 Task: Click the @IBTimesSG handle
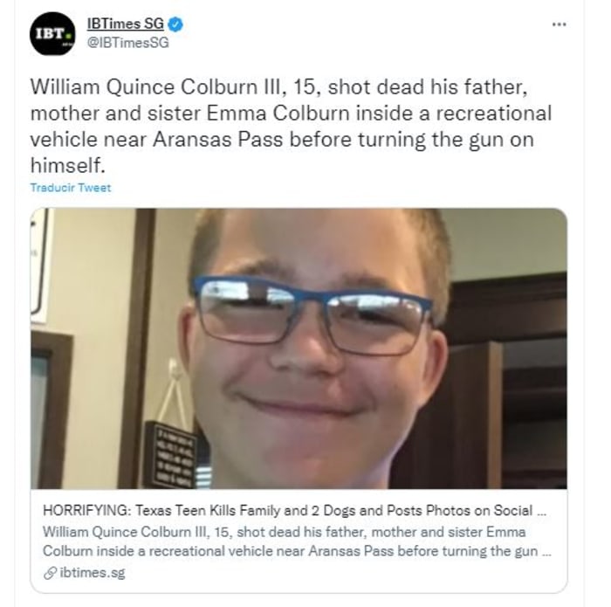(127, 42)
